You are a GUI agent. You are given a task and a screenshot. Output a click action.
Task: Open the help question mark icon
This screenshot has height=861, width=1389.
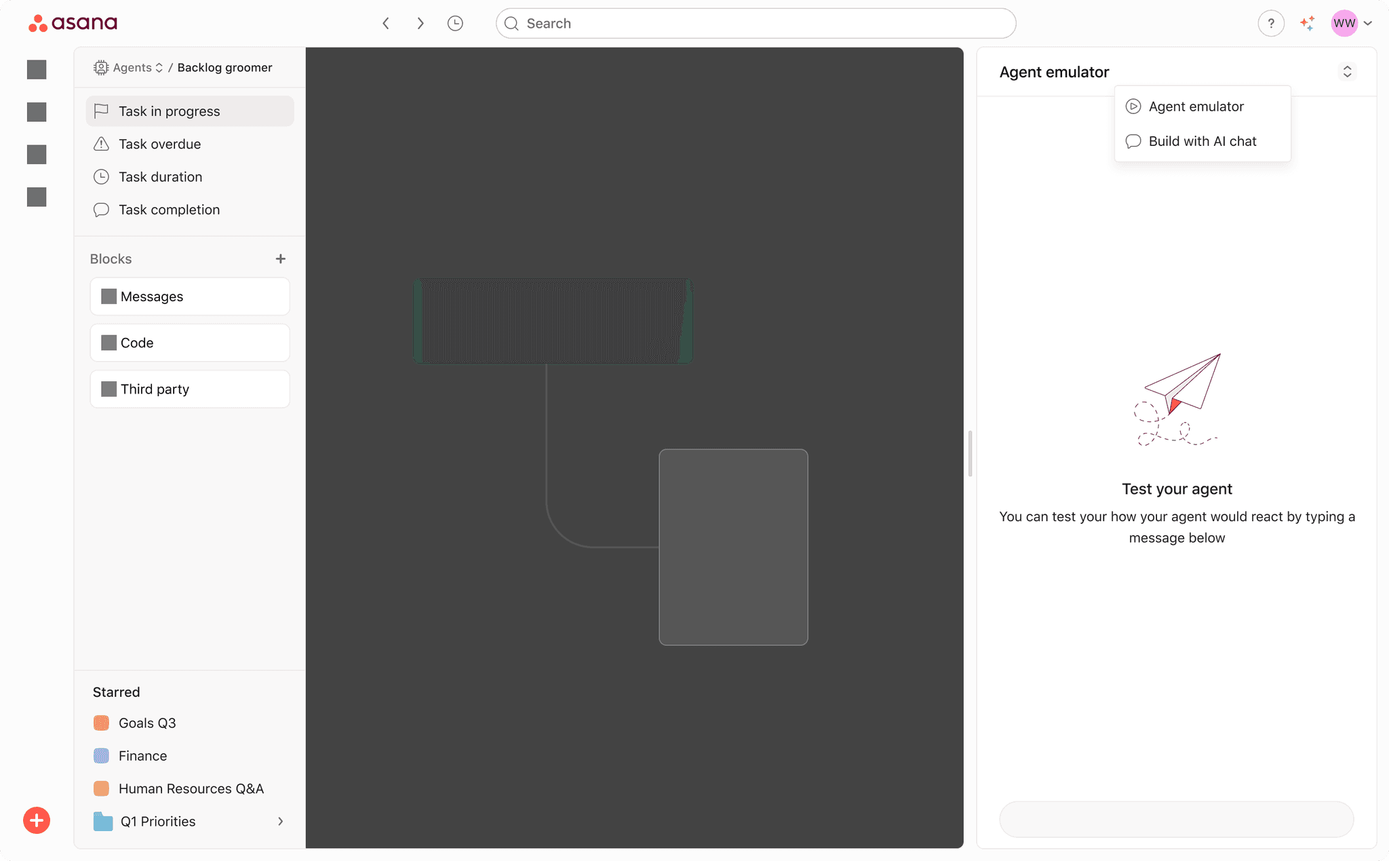(x=1270, y=24)
